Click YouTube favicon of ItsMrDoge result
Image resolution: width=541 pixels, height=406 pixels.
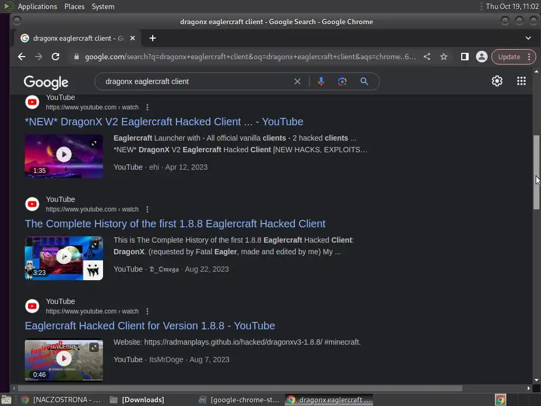(x=32, y=306)
